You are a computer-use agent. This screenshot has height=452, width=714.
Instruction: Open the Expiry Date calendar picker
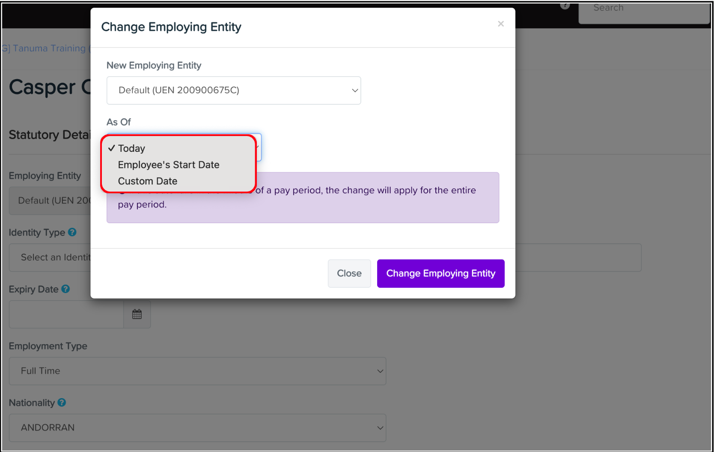pyautogui.click(x=137, y=314)
